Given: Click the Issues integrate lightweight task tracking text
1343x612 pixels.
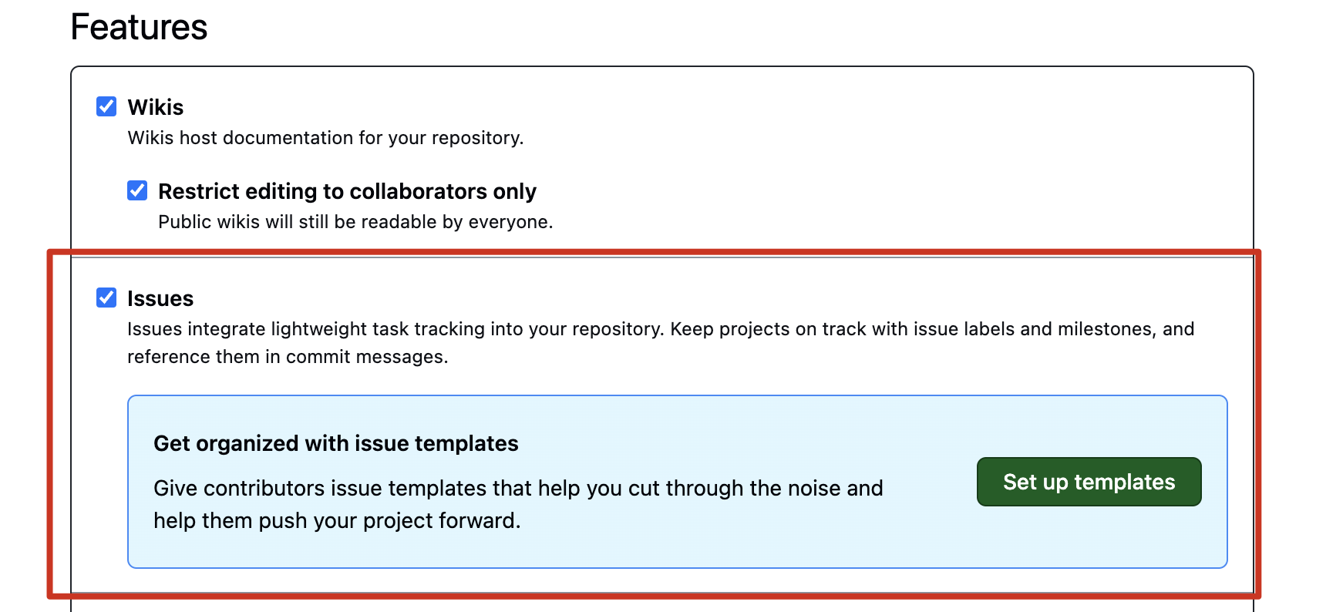Looking at the screenshot, I should 395,329.
